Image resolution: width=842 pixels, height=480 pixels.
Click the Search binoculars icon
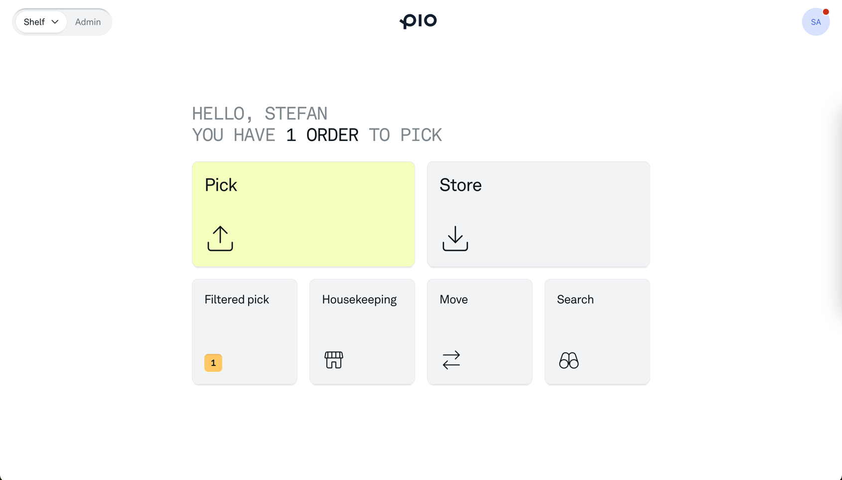[x=568, y=360]
